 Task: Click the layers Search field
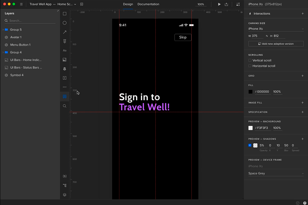(30, 20)
